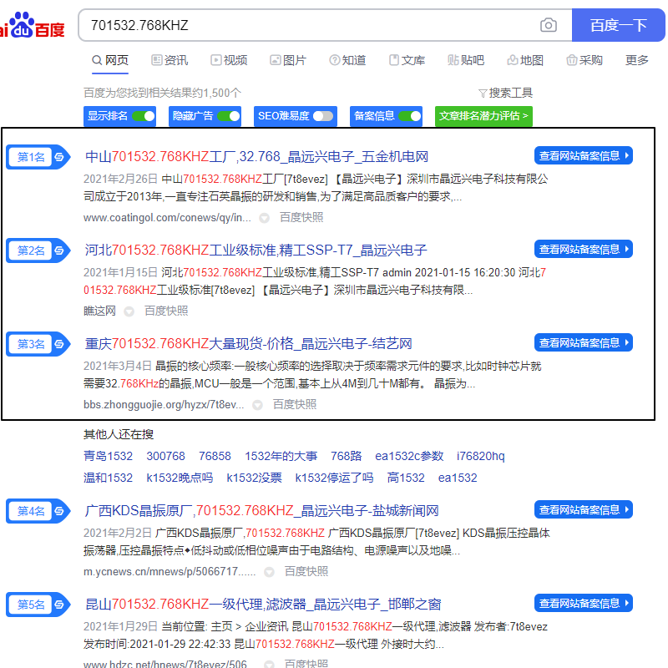Search related term k1532晚点吗
The image size is (668, 668).
(x=180, y=478)
